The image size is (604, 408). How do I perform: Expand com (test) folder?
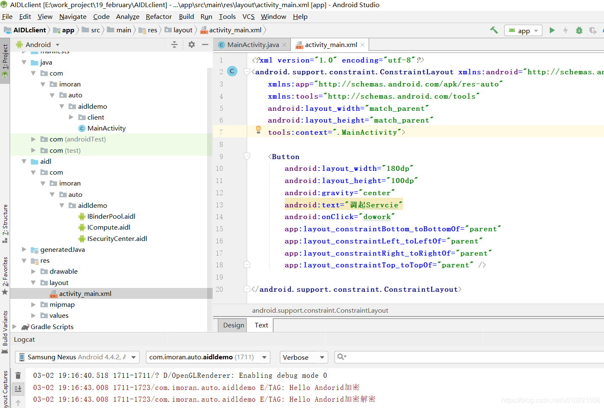(x=33, y=150)
